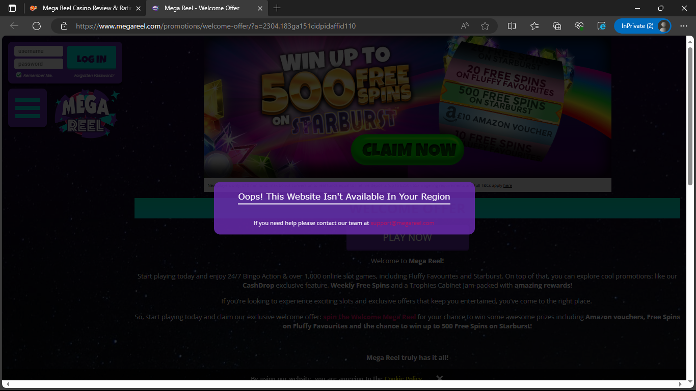The image size is (696, 391).
Task: Click the browser refresh icon
Action: pyautogui.click(x=36, y=26)
